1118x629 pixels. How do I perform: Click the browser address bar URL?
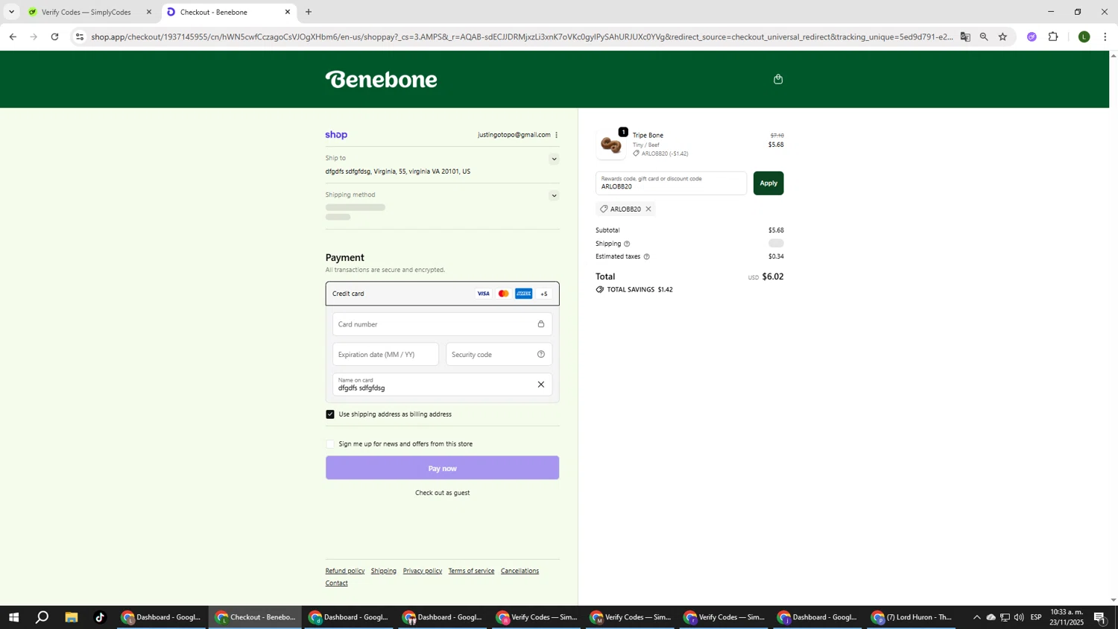tap(522, 37)
